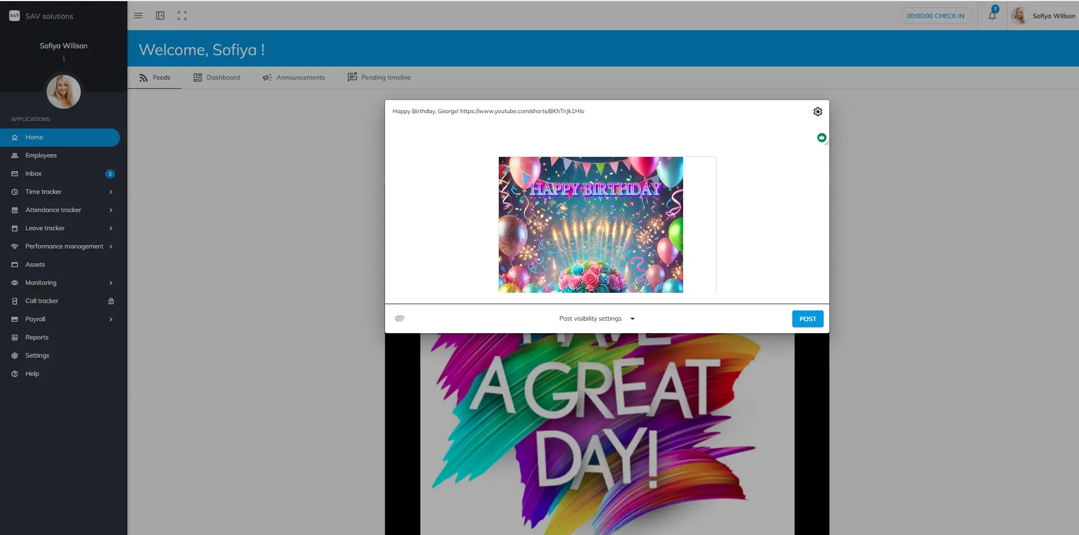Click the hamburger menu icon in top bar
1079x535 pixels.
click(138, 16)
